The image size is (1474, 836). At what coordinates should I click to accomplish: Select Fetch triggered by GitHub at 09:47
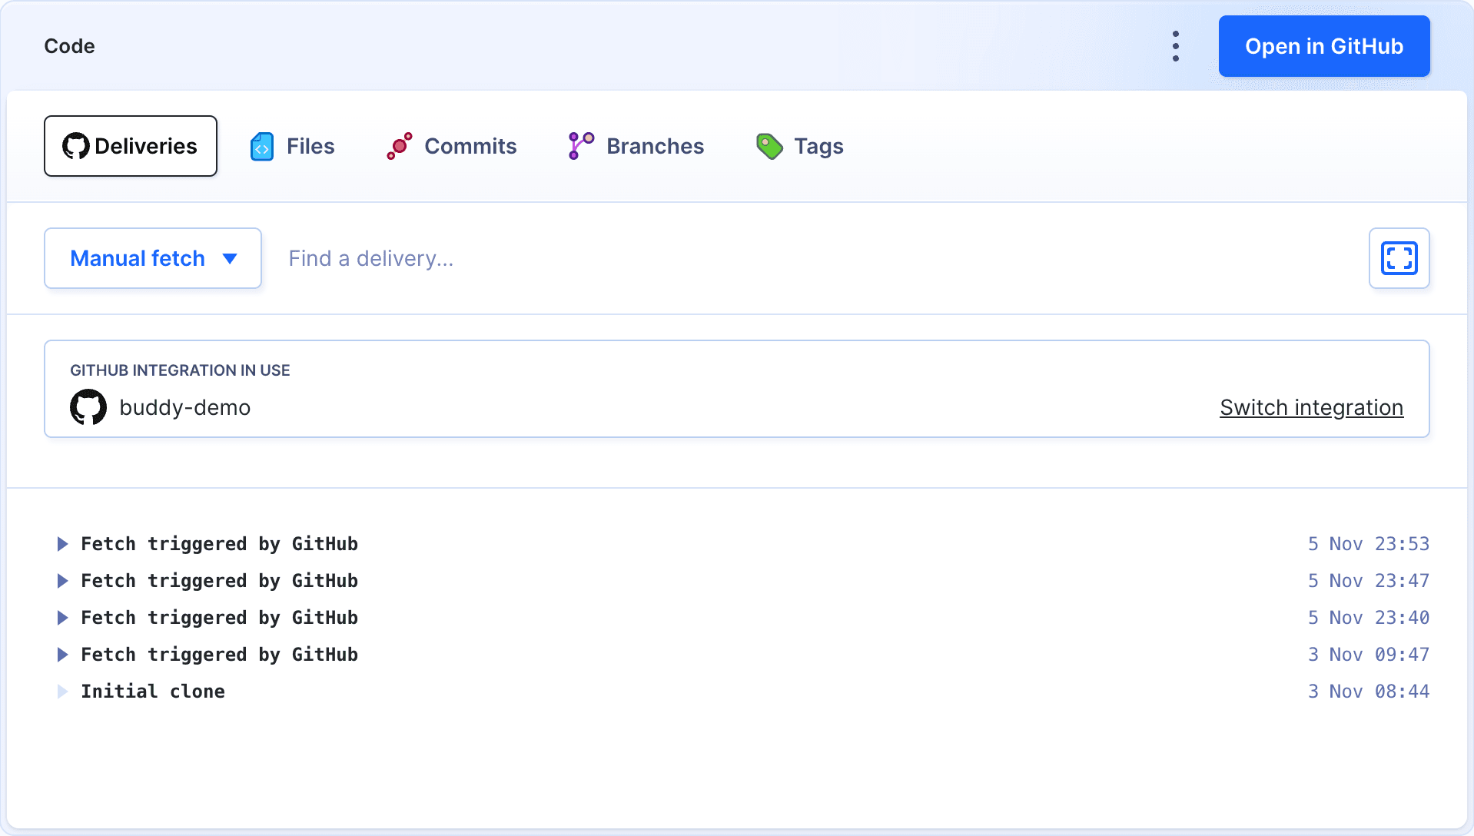[x=220, y=655]
